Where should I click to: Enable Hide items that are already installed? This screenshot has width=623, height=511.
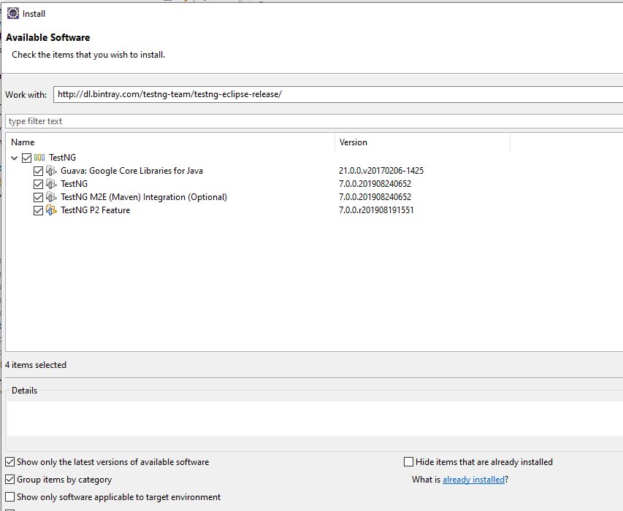click(408, 462)
